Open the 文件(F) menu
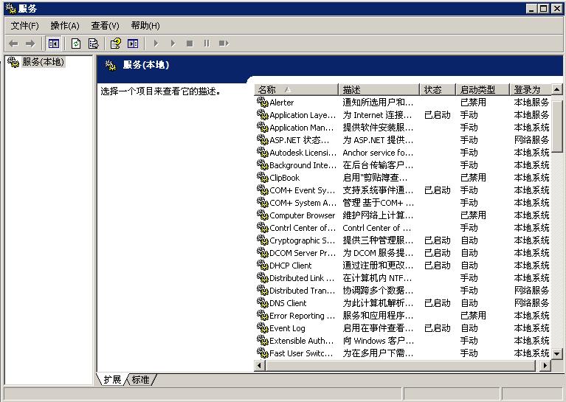 pos(24,26)
